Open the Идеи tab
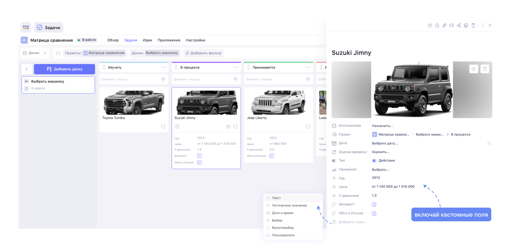This screenshot has height=249, width=515. click(147, 40)
